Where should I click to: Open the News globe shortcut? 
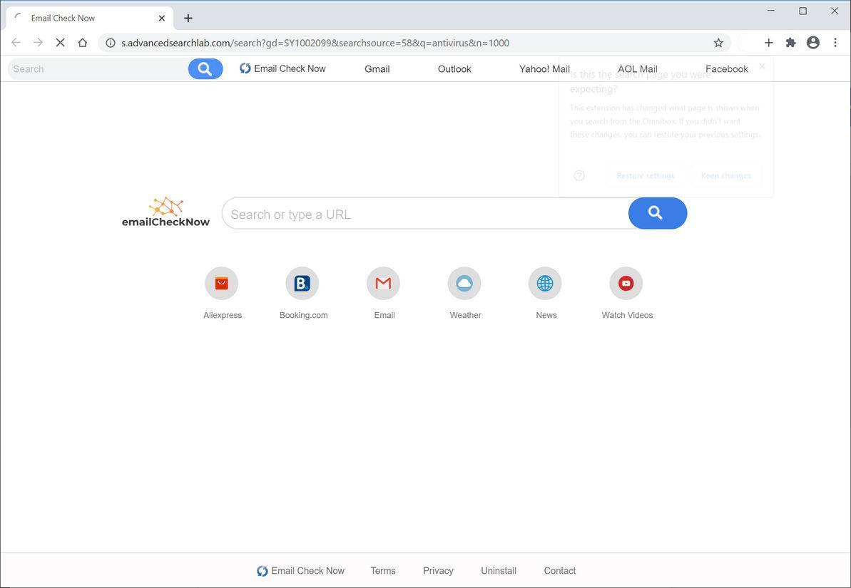(545, 283)
